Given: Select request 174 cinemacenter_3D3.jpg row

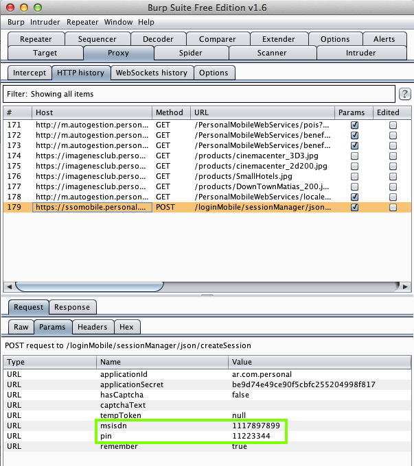Looking at the screenshot, I should click(x=207, y=156).
